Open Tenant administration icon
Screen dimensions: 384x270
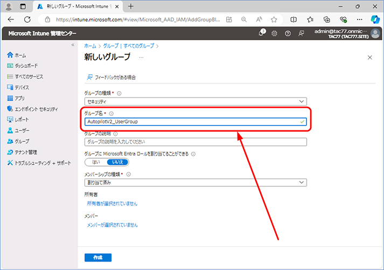10,152
